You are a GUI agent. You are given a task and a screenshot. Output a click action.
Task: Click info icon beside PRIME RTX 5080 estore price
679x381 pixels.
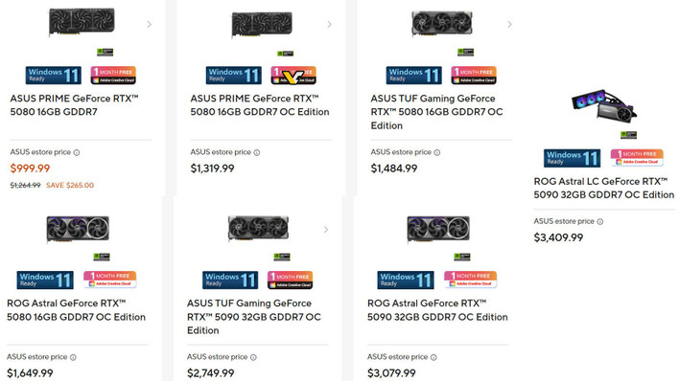tap(77, 152)
